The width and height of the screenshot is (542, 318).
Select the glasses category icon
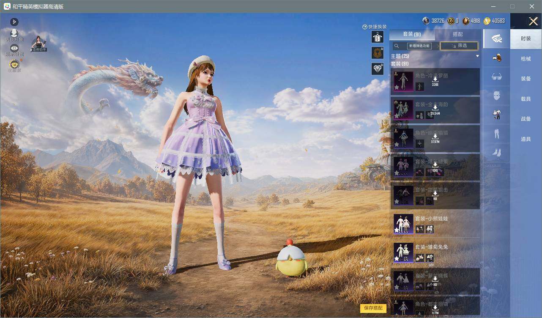point(496,77)
